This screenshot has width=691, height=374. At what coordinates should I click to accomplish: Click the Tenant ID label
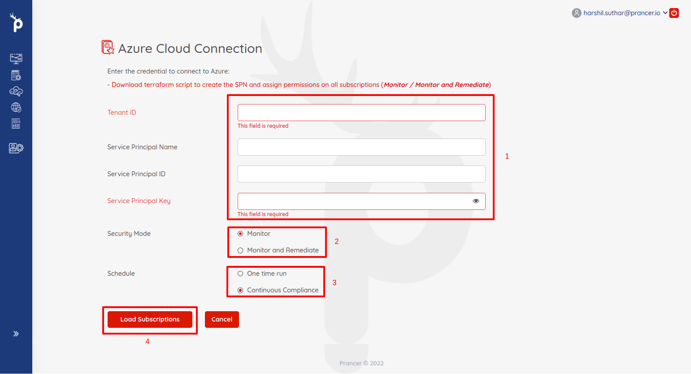click(122, 113)
